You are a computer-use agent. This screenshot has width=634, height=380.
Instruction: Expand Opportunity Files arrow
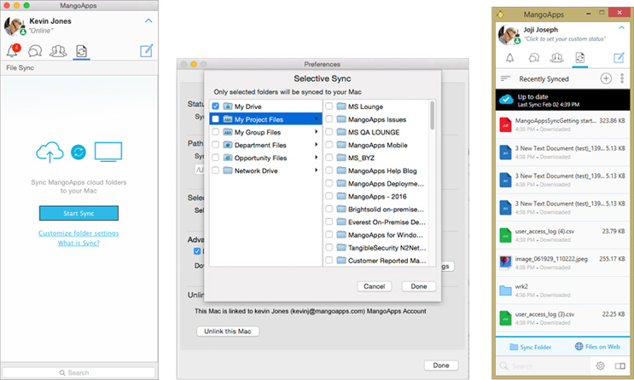317,158
